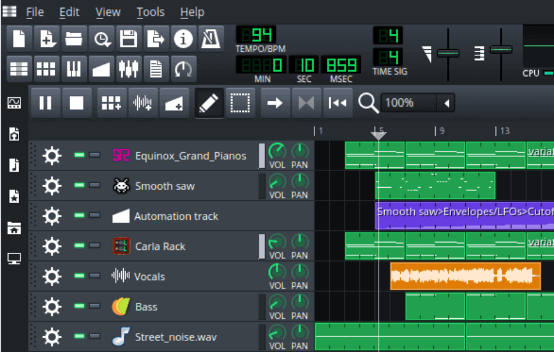Mute the Carla Rack track
The image size is (554, 352).
click(x=79, y=246)
